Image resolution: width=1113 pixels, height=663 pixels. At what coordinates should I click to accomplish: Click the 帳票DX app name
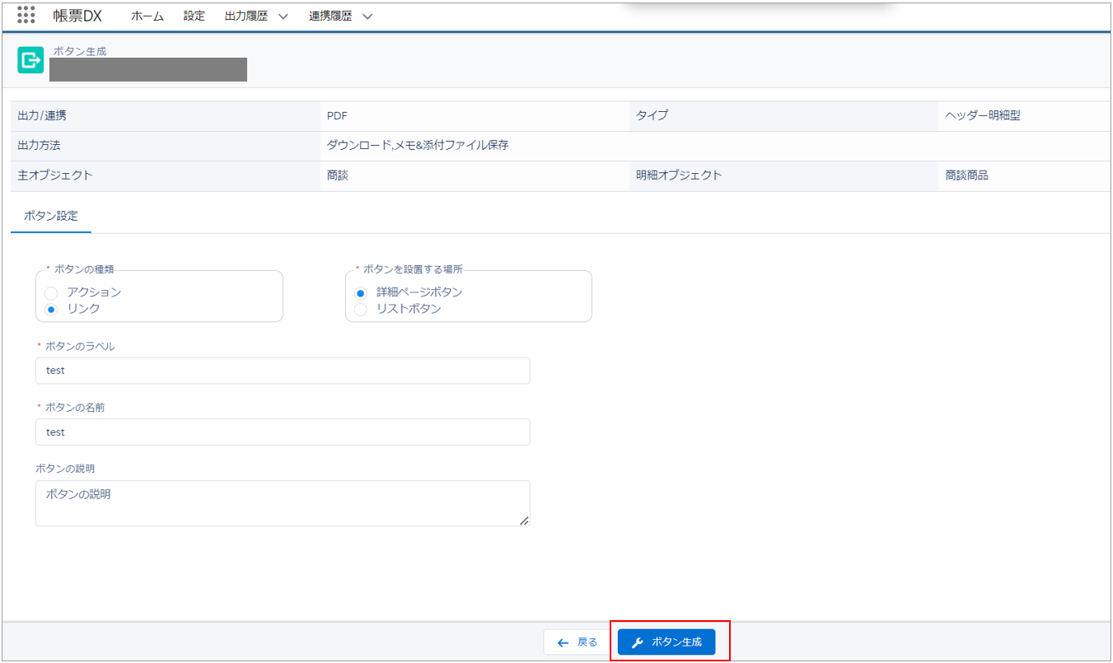point(77,16)
